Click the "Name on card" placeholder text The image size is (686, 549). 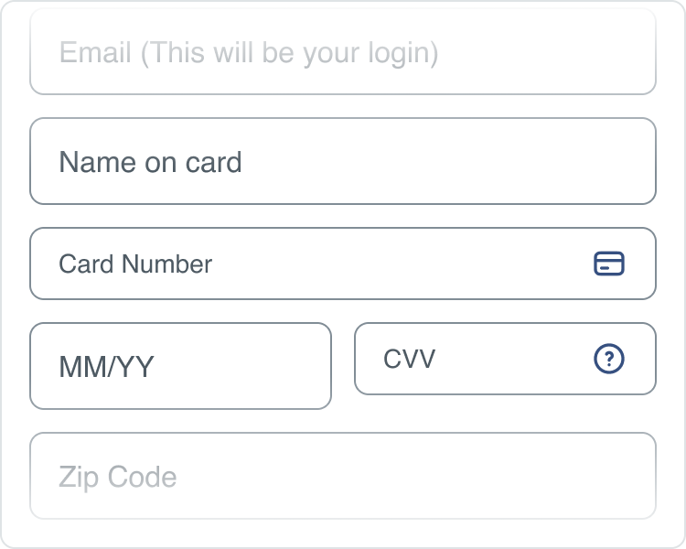pyautogui.click(x=150, y=162)
